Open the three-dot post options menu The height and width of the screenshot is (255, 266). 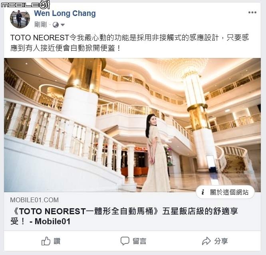point(252,12)
